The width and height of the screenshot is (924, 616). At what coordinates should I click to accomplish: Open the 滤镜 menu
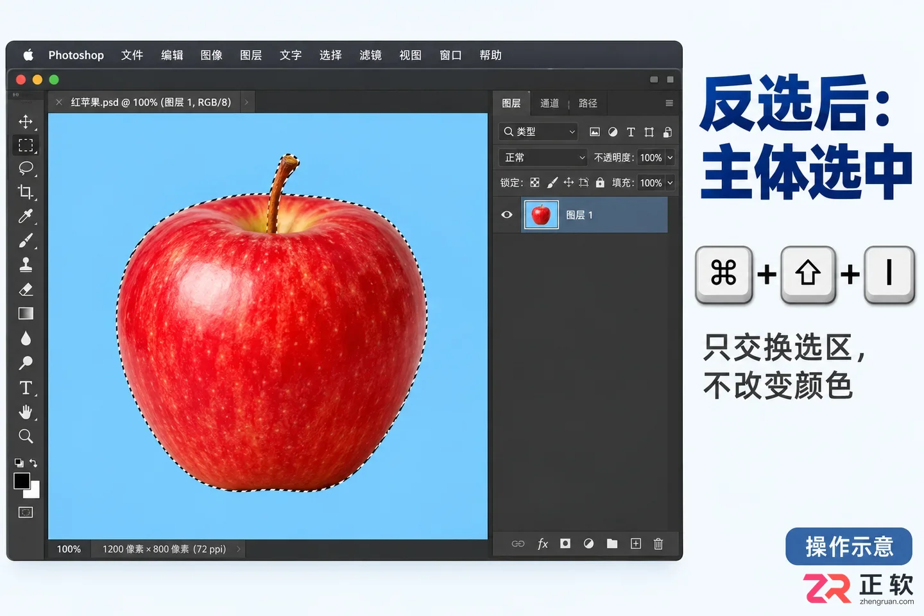(371, 55)
